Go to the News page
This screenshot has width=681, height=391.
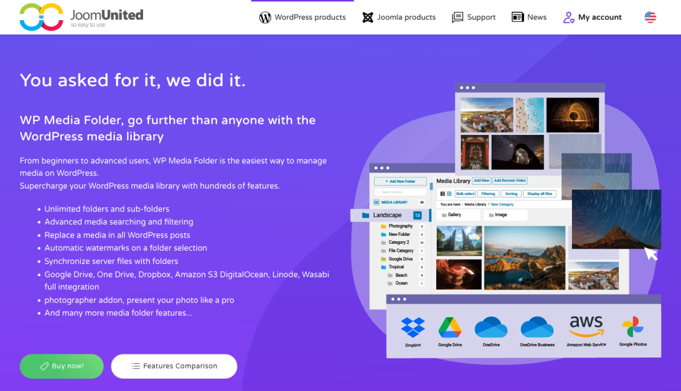tap(529, 18)
